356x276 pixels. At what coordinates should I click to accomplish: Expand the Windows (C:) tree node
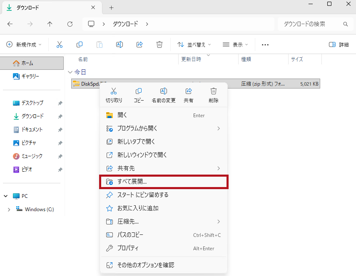(9, 209)
